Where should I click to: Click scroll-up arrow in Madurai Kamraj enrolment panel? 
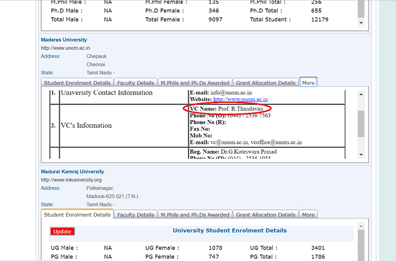point(361,226)
